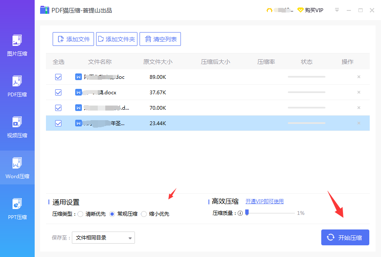The image size is (381, 257).
Task: Remove the 23.44K file with its X
Action: 358,123
